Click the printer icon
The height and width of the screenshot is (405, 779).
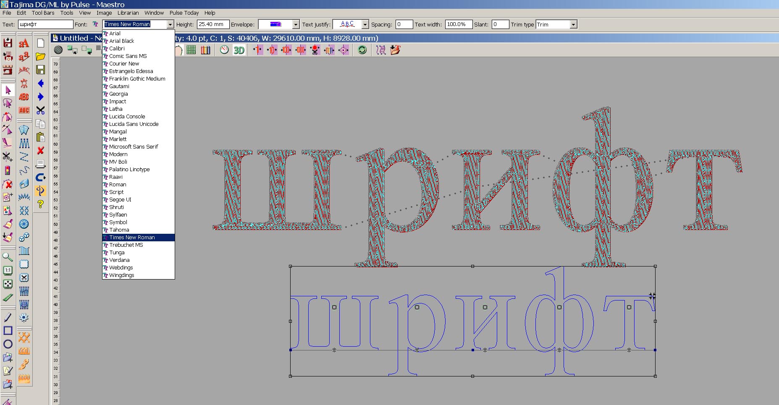40,164
